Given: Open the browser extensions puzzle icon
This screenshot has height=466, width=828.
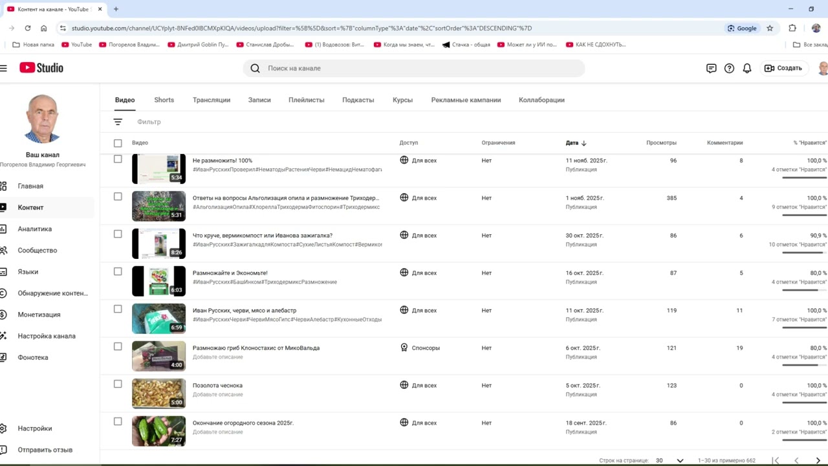Looking at the screenshot, I should tap(792, 28).
